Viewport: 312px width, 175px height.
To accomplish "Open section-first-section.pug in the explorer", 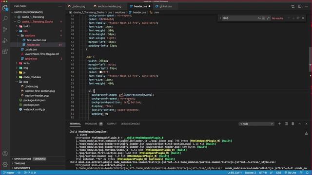I will pos(40,91).
